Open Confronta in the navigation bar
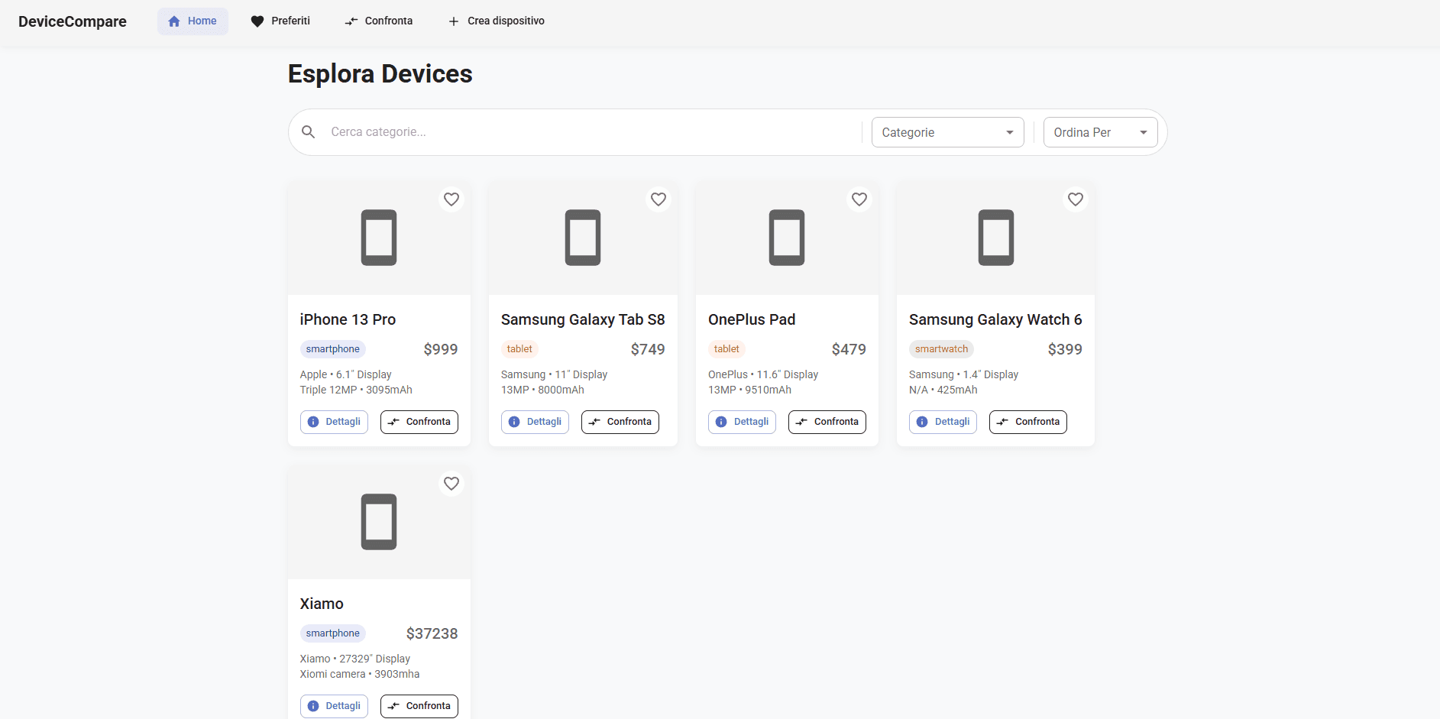The image size is (1440, 719). [379, 21]
